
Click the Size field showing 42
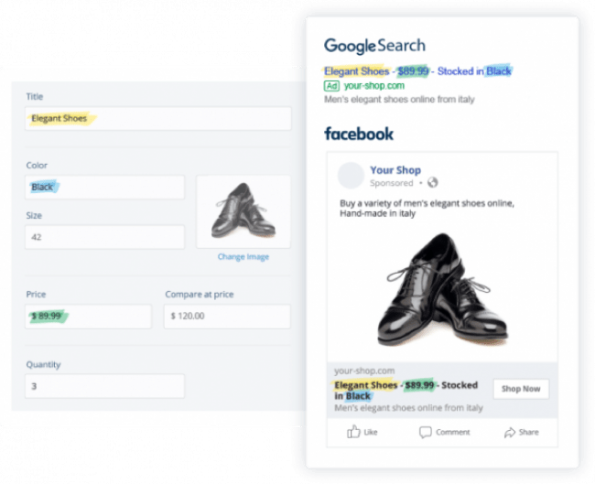pyautogui.click(x=104, y=236)
